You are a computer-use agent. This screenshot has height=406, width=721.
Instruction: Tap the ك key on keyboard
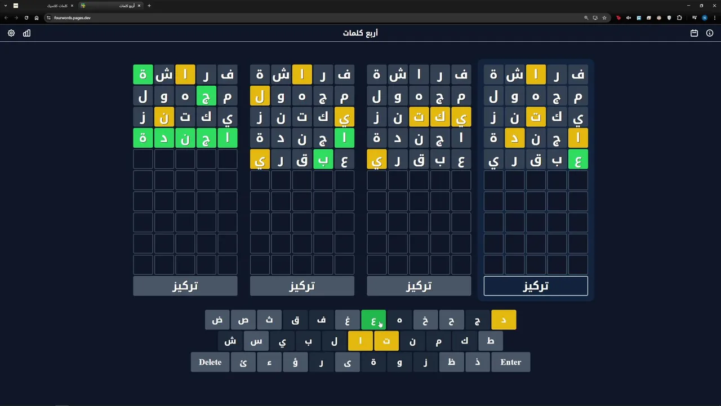(x=465, y=341)
